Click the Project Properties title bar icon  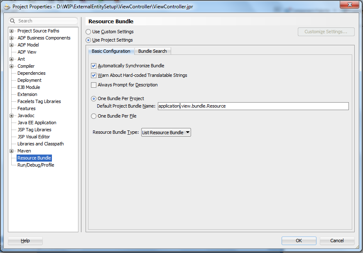coord(7,7)
